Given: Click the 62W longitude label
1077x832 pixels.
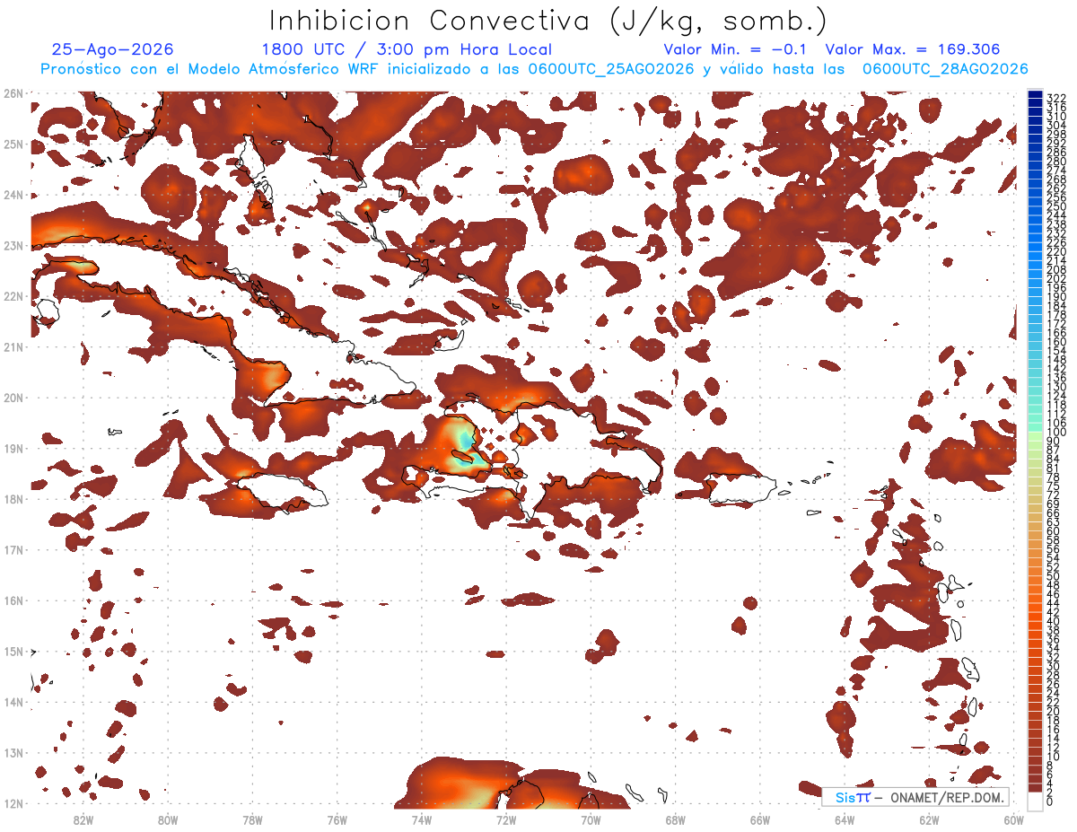Looking at the screenshot, I should [929, 819].
